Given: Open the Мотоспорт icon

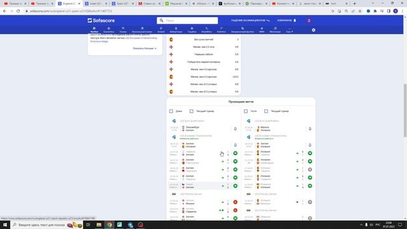Looking at the screenshot, I should (275, 30).
